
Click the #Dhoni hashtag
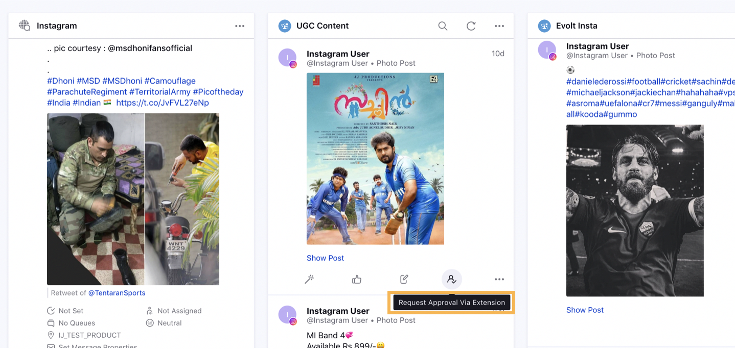click(x=61, y=81)
